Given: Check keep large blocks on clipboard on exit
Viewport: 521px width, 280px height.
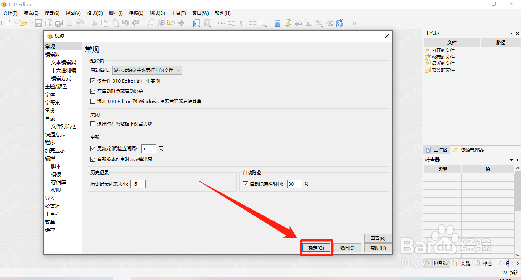Looking at the screenshot, I should pyautogui.click(x=93, y=124).
